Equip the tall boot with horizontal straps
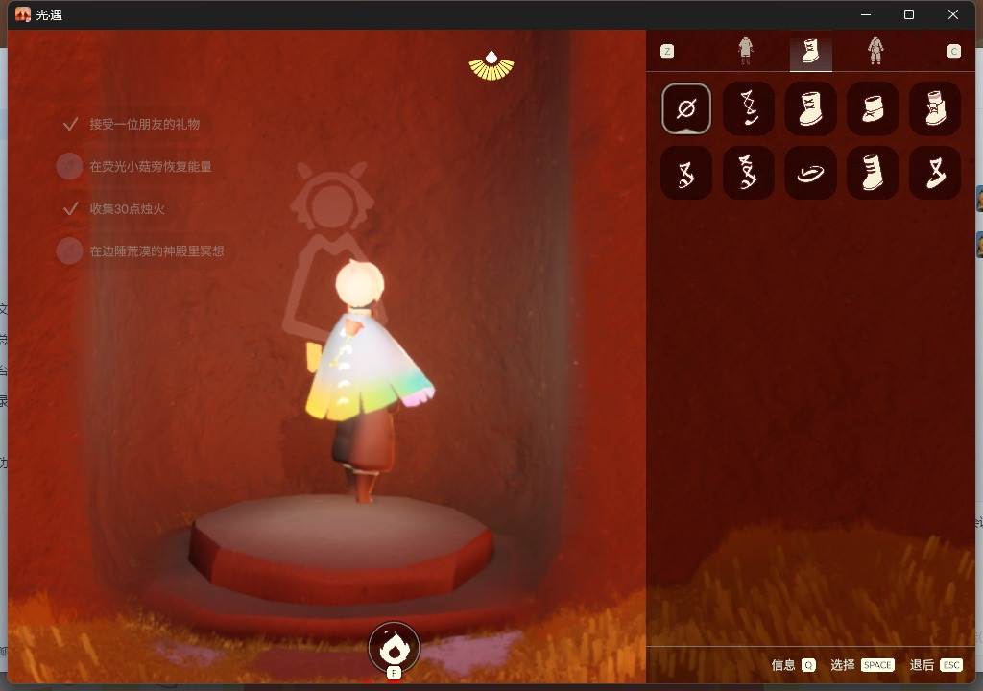983x691 pixels. coord(872,173)
